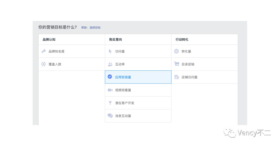The width and height of the screenshot is (280, 146).
Task: Open the 选择目标 help link
Action: coord(95,28)
